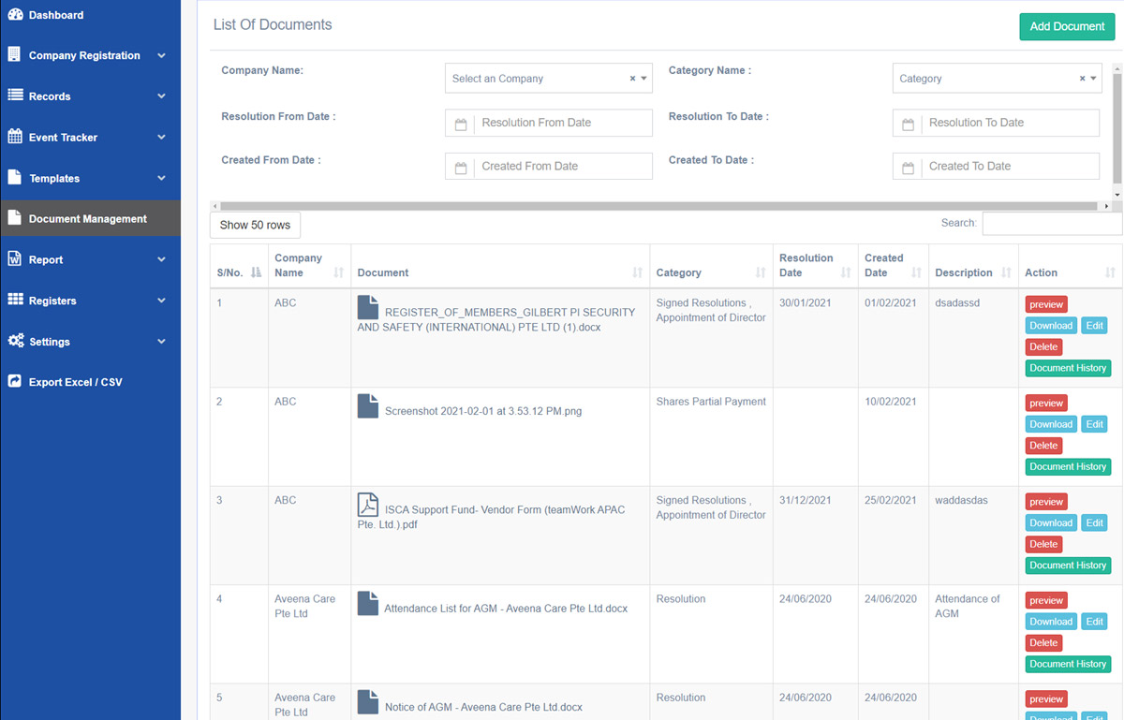Click the Add Document button
The image size is (1124, 720).
1067,26
